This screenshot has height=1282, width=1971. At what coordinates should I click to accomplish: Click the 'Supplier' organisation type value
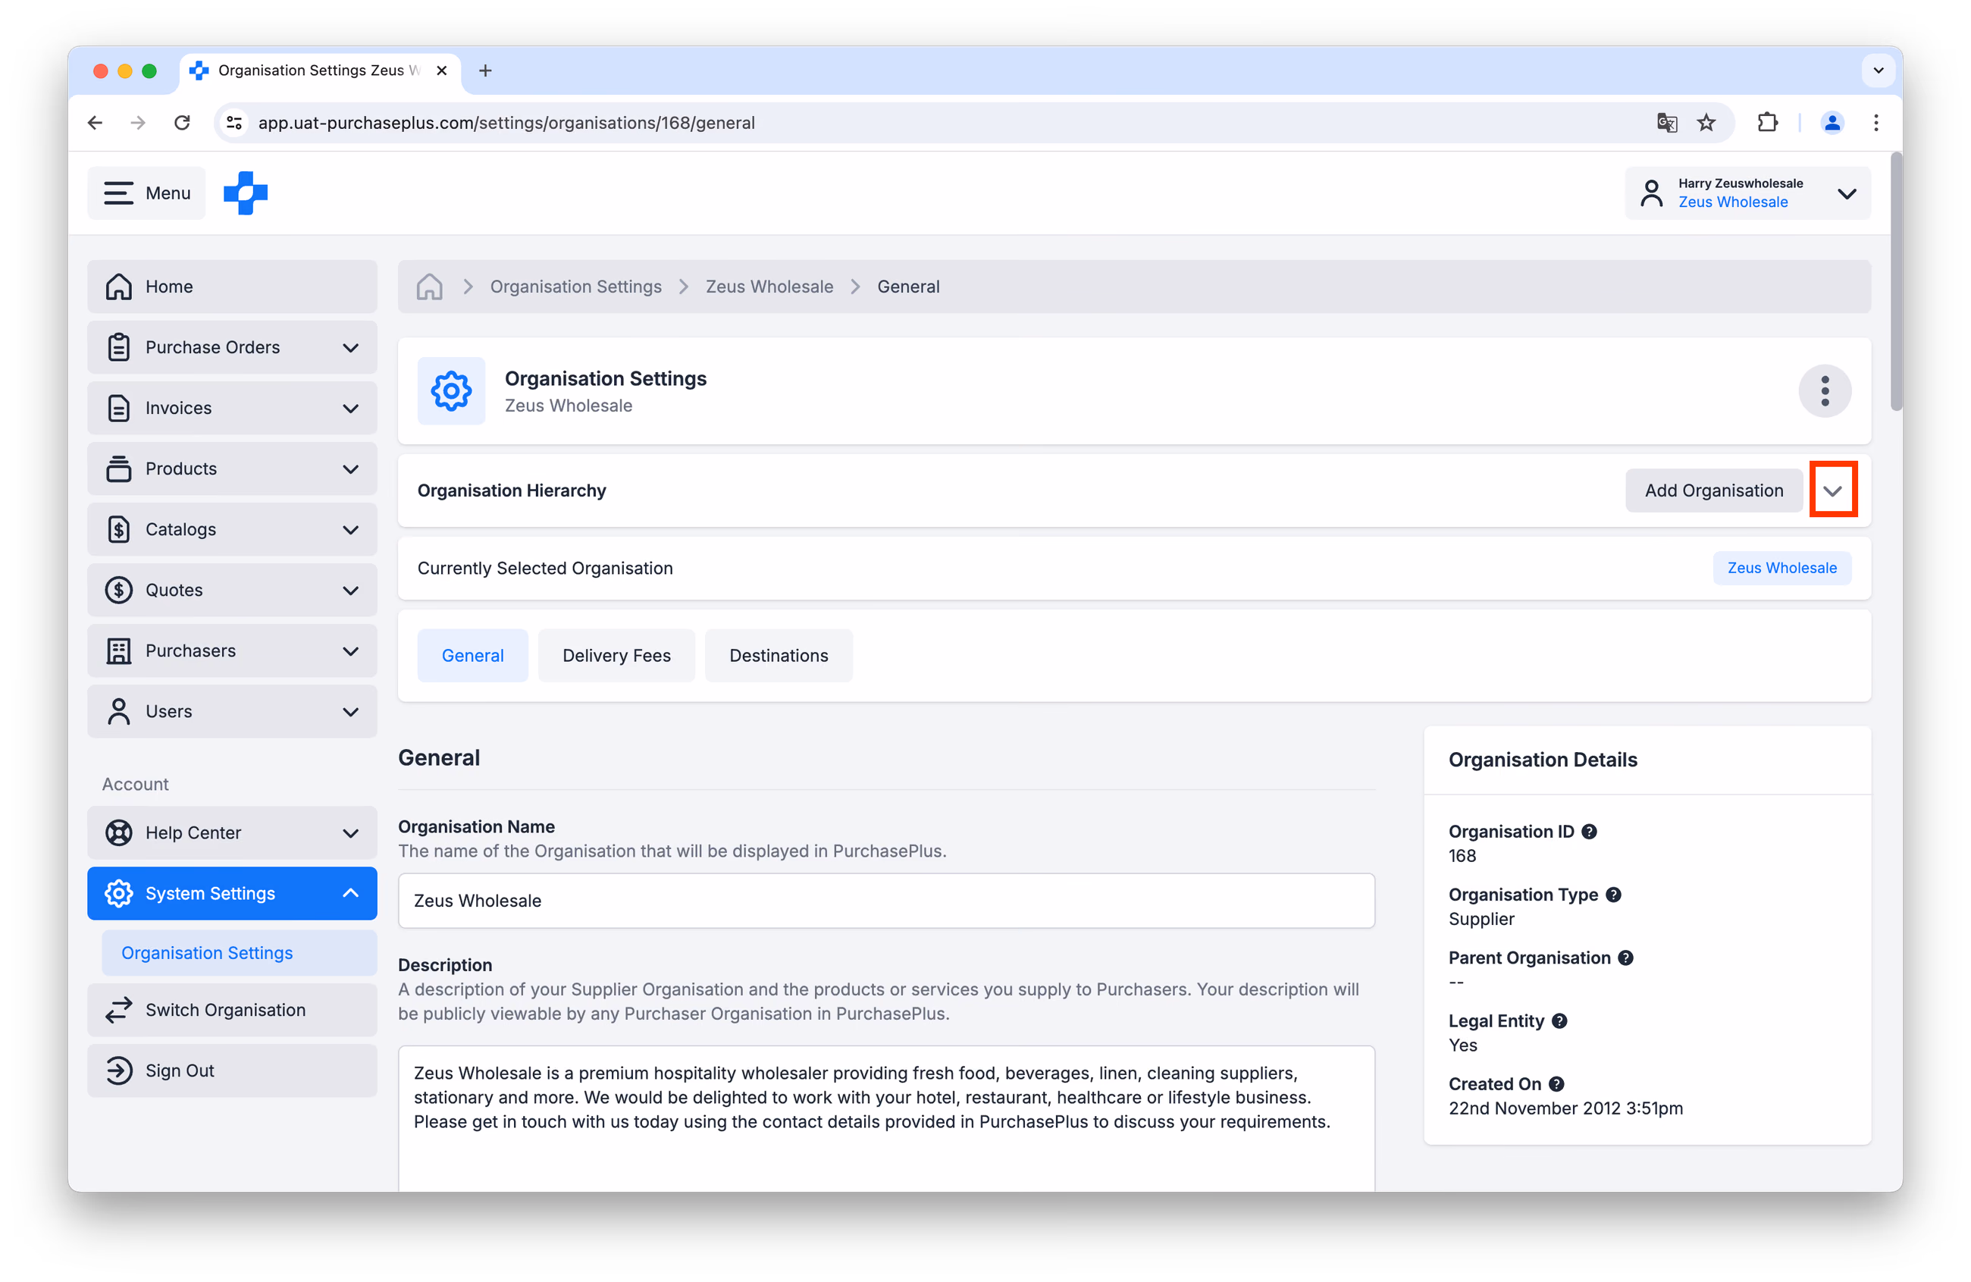coord(1481,920)
